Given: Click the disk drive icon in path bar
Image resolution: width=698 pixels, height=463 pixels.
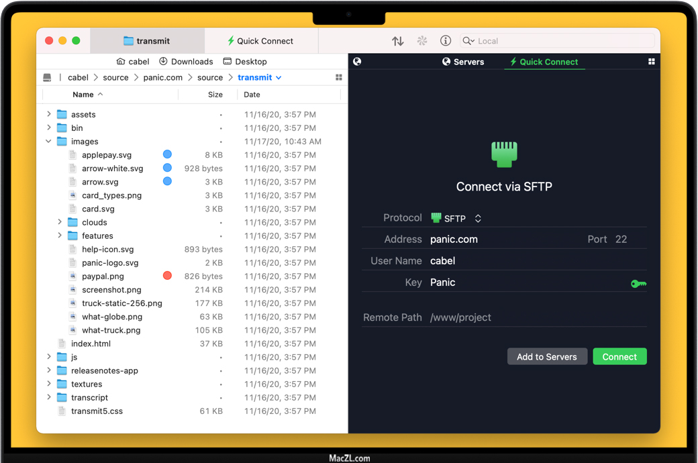Looking at the screenshot, I should pyautogui.click(x=47, y=78).
